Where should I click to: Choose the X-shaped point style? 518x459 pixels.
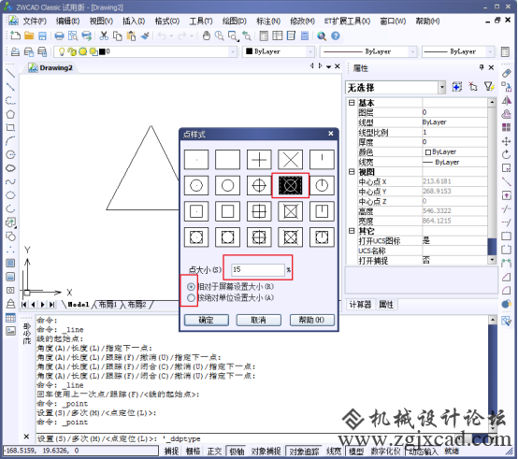coord(291,160)
